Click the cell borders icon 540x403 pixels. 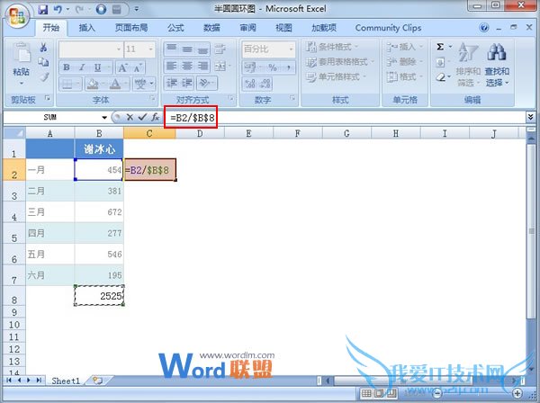(x=67, y=84)
